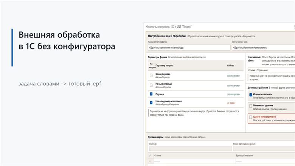Click the Параметр запроса column header
295x166 pixels.
click(x=165, y=66)
